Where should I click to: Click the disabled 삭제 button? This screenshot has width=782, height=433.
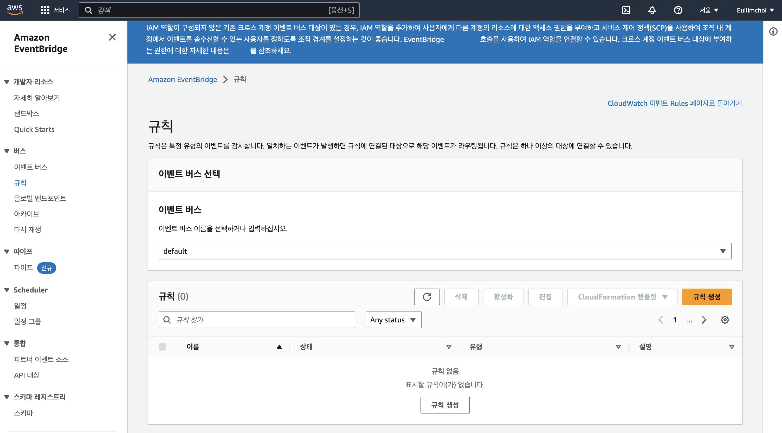click(x=461, y=297)
